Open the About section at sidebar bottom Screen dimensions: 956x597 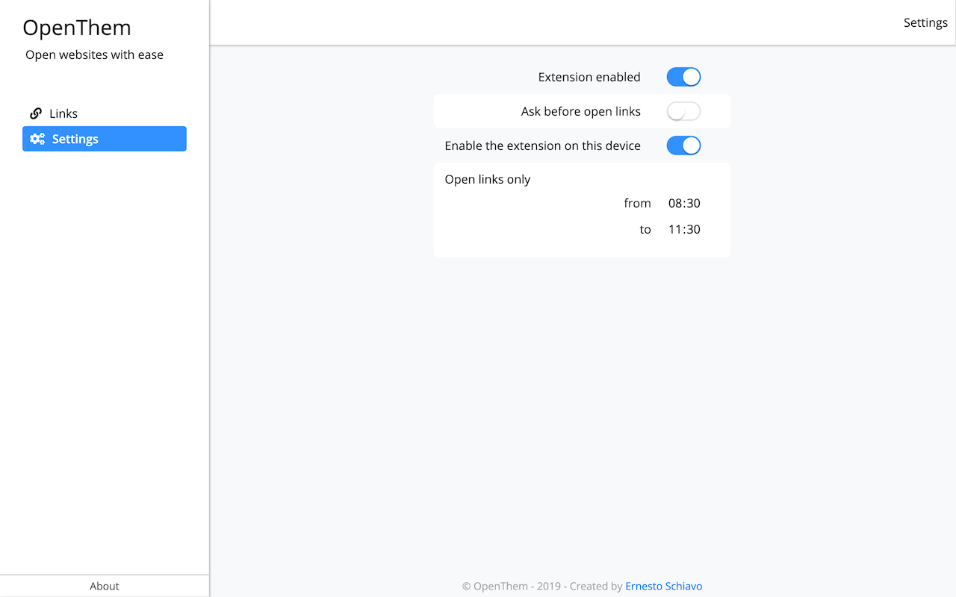coord(105,586)
